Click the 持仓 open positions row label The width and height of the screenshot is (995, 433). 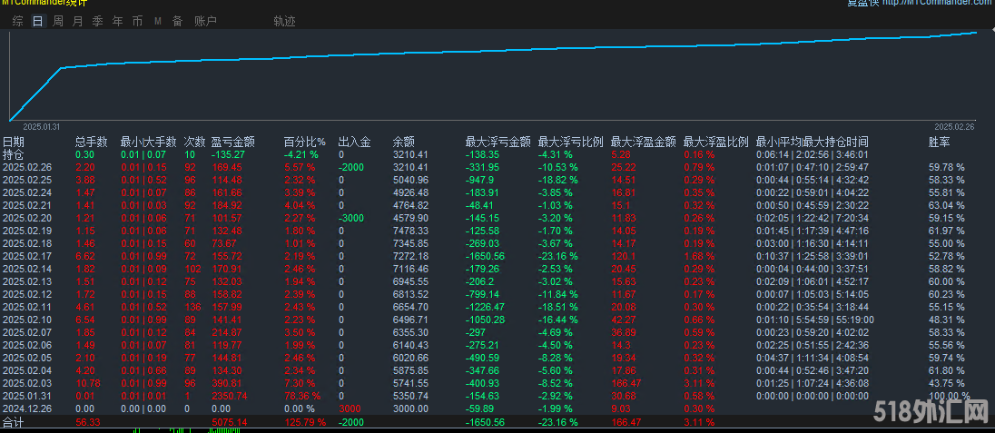13,154
